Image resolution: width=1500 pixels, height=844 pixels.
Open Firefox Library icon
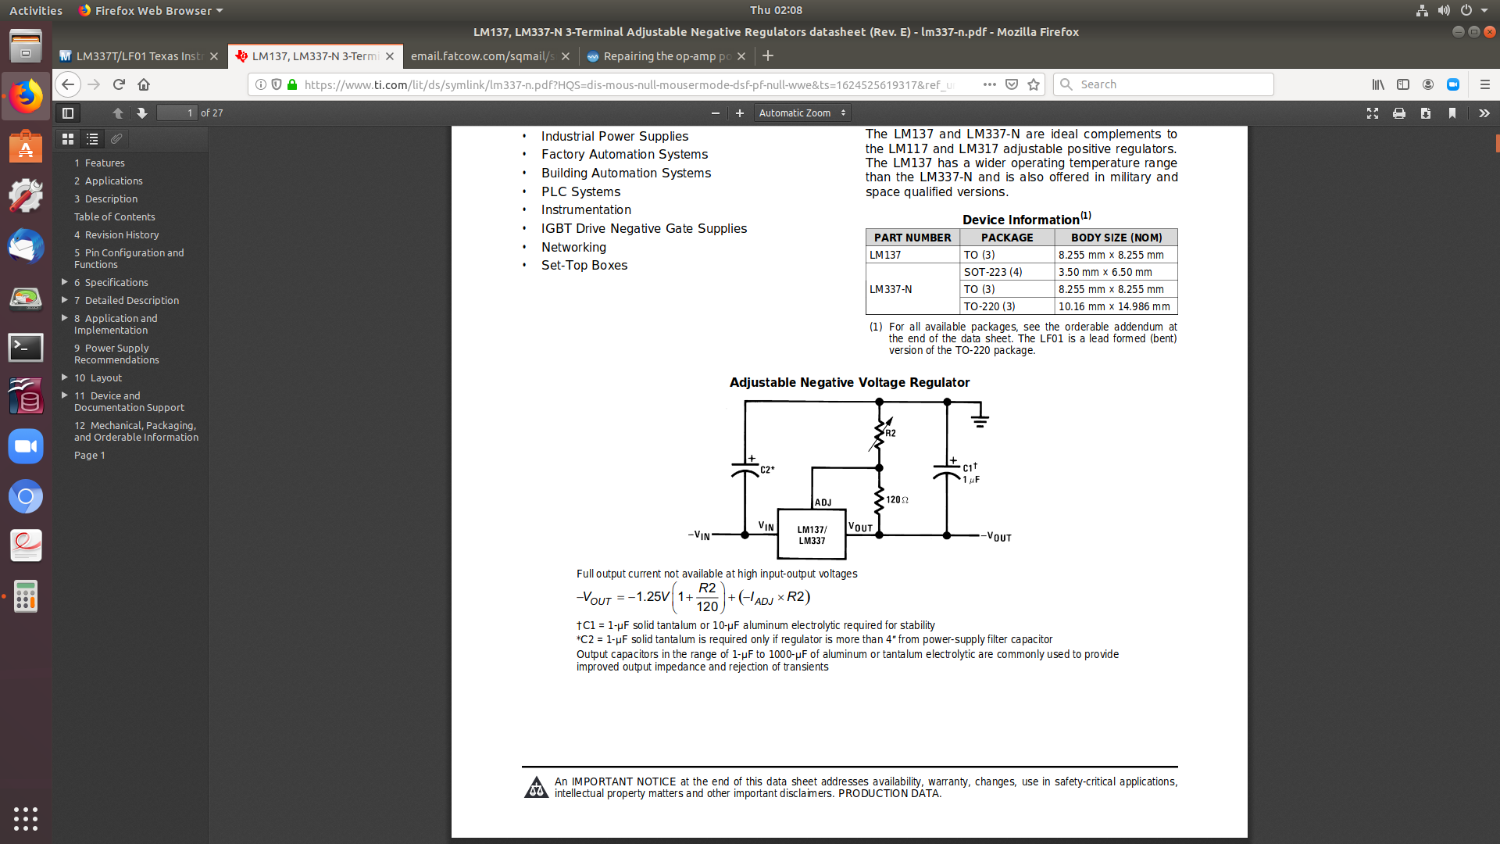click(1378, 84)
